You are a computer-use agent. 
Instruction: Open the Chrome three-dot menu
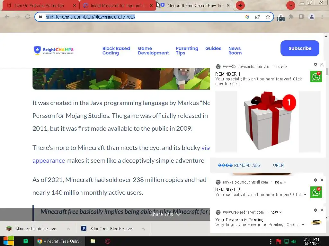[322, 17]
